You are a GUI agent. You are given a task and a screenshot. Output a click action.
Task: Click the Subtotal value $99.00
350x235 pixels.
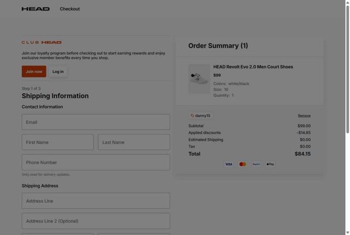(304, 126)
